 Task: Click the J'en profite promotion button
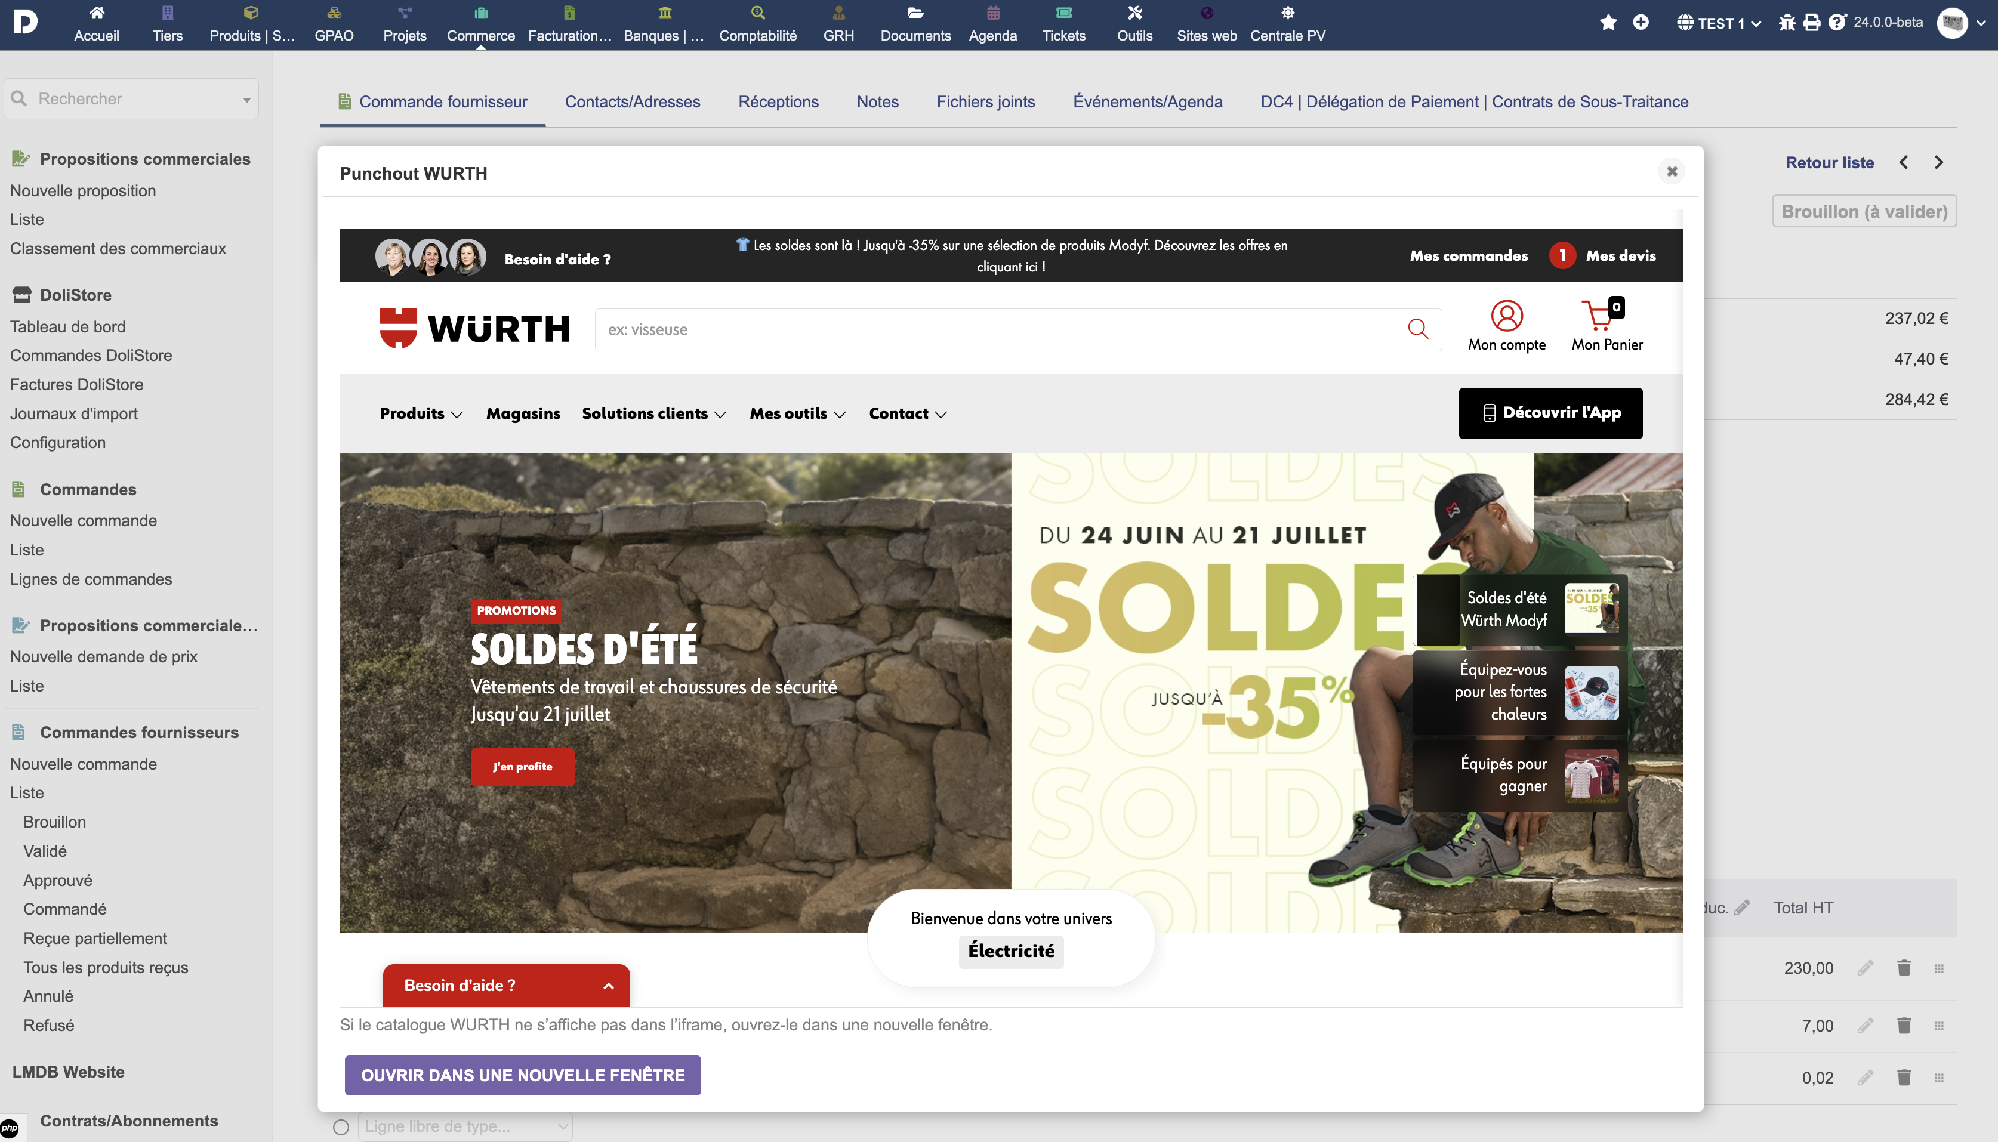pyautogui.click(x=522, y=766)
